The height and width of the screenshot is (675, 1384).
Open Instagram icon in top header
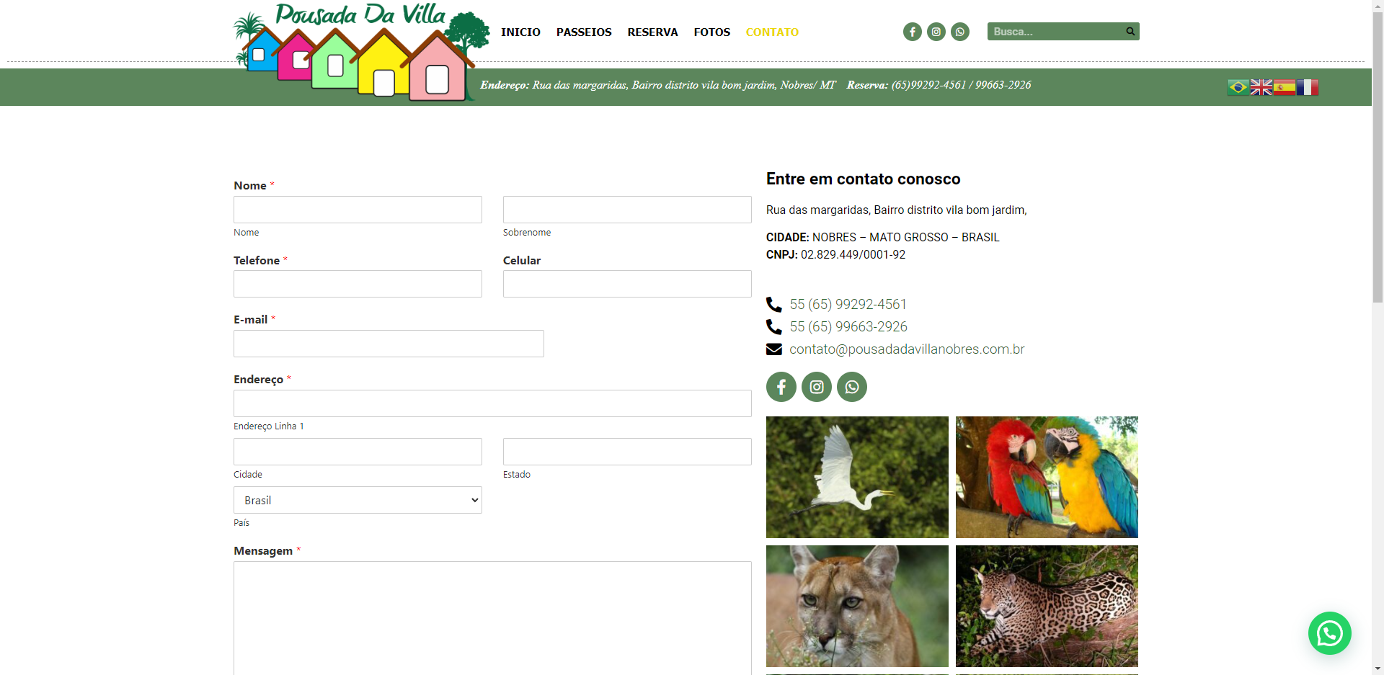pos(936,32)
